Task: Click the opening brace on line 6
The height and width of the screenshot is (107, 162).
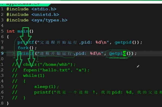Action: click(x=8, y=37)
